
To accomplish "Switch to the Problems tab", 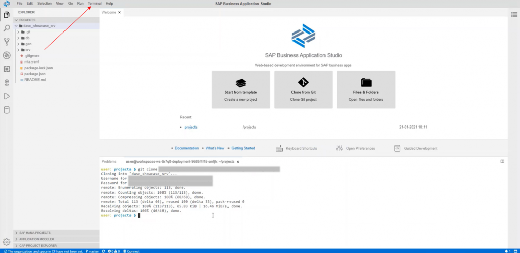I will click(x=109, y=162).
